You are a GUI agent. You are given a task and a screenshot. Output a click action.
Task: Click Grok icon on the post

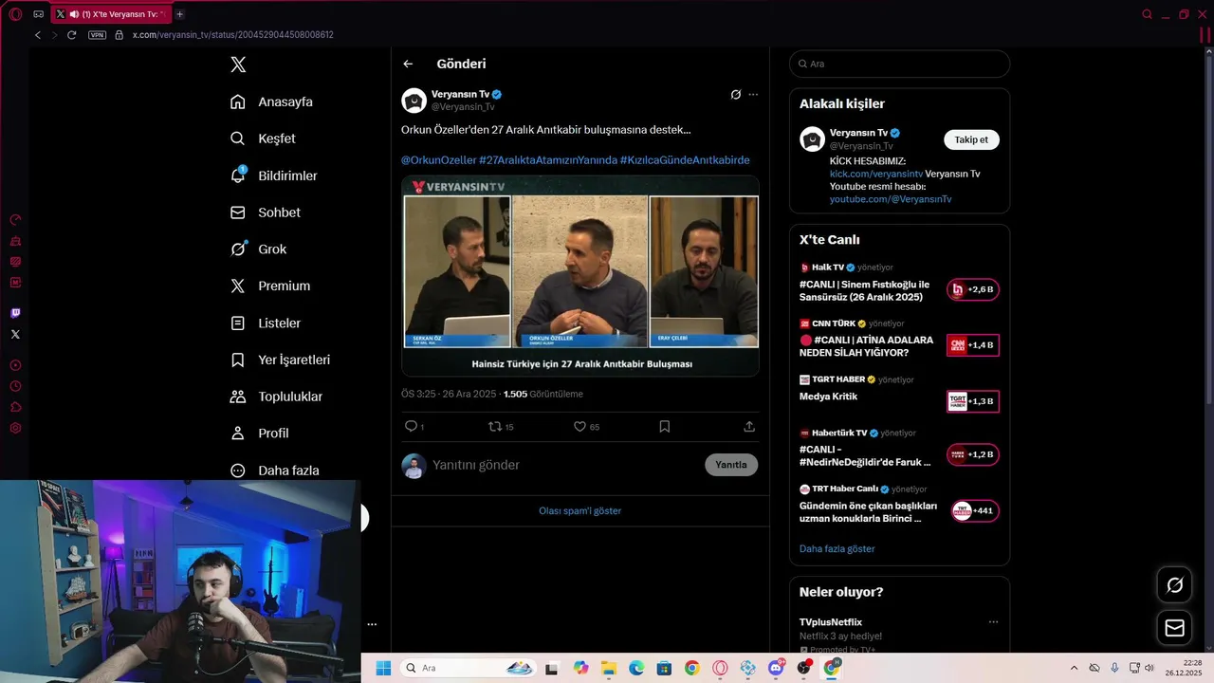click(x=735, y=94)
